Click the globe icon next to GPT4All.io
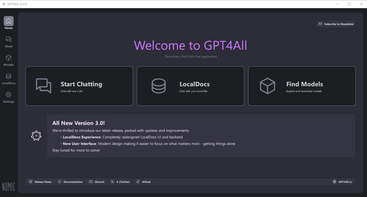The width and height of the screenshot is (367, 197). (334, 181)
